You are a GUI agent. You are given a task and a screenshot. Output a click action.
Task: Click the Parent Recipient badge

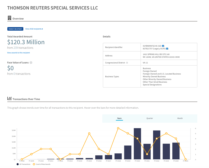coord(15,29)
